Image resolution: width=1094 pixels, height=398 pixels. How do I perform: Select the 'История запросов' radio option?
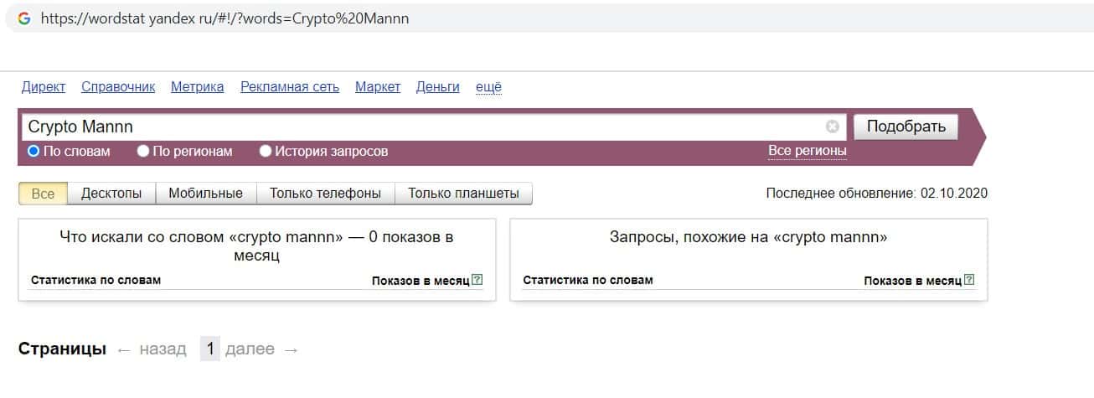point(266,152)
